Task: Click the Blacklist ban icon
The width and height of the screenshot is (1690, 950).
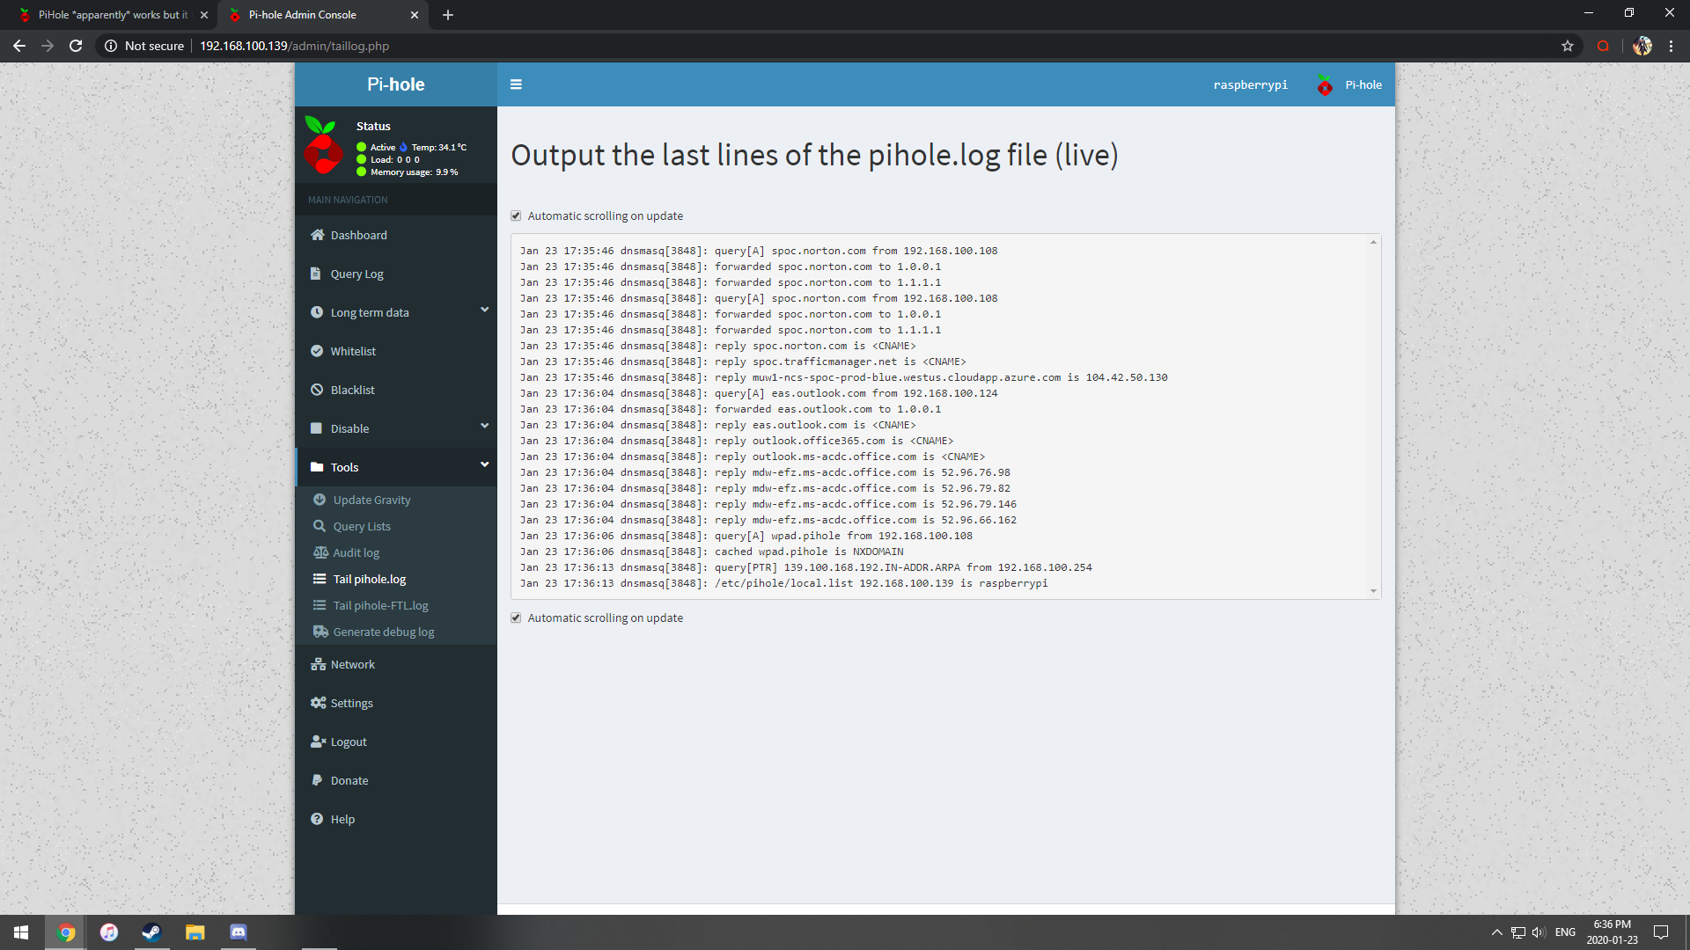Action: tap(317, 390)
